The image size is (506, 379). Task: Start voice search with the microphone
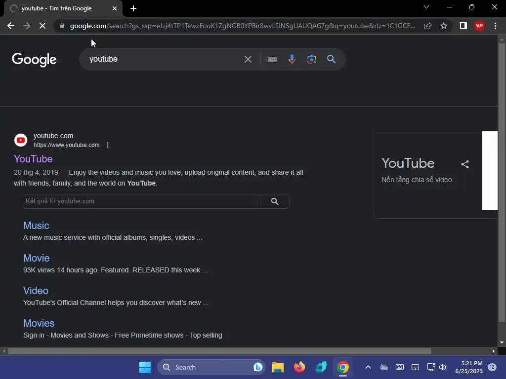(x=292, y=59)
